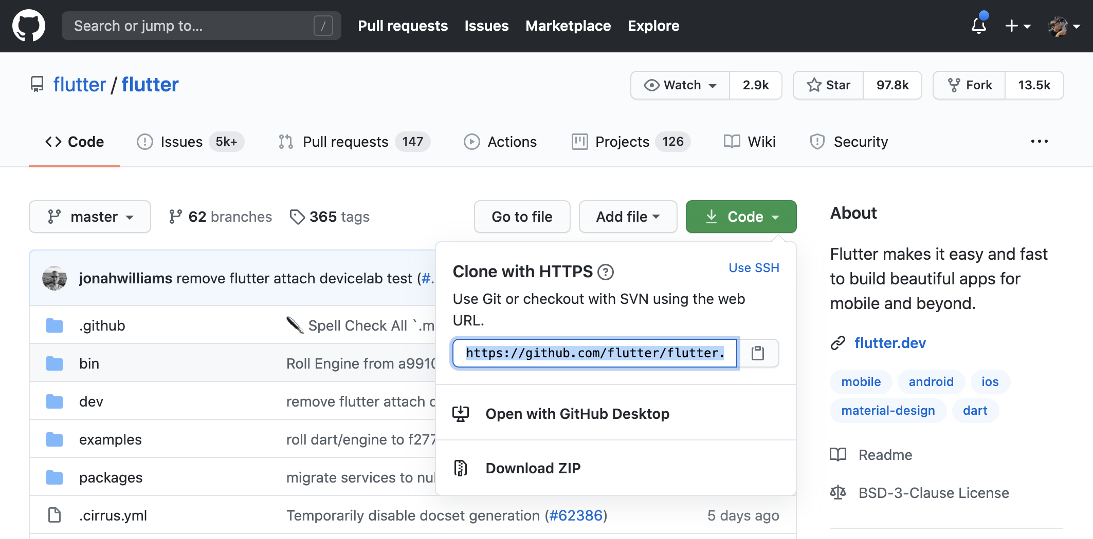Open Temporarily disable docset generation commit
Image resolution: width=1093 pixels, height=539 pixels.
[x=413, y=515]
